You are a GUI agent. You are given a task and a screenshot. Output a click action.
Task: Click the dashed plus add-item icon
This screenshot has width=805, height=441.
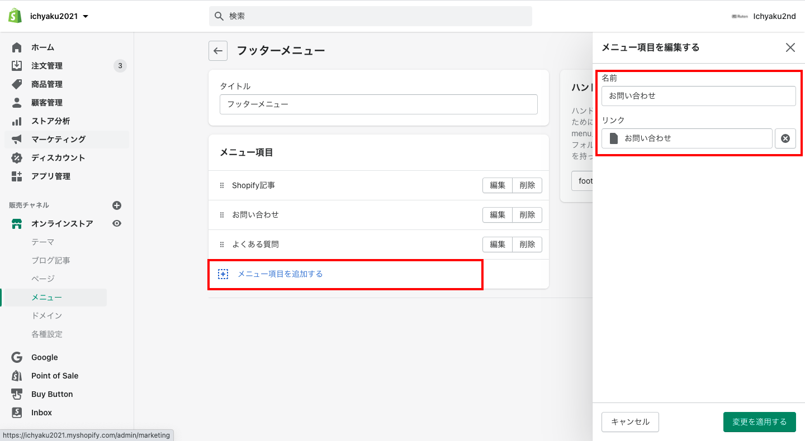tap(223, 274)
